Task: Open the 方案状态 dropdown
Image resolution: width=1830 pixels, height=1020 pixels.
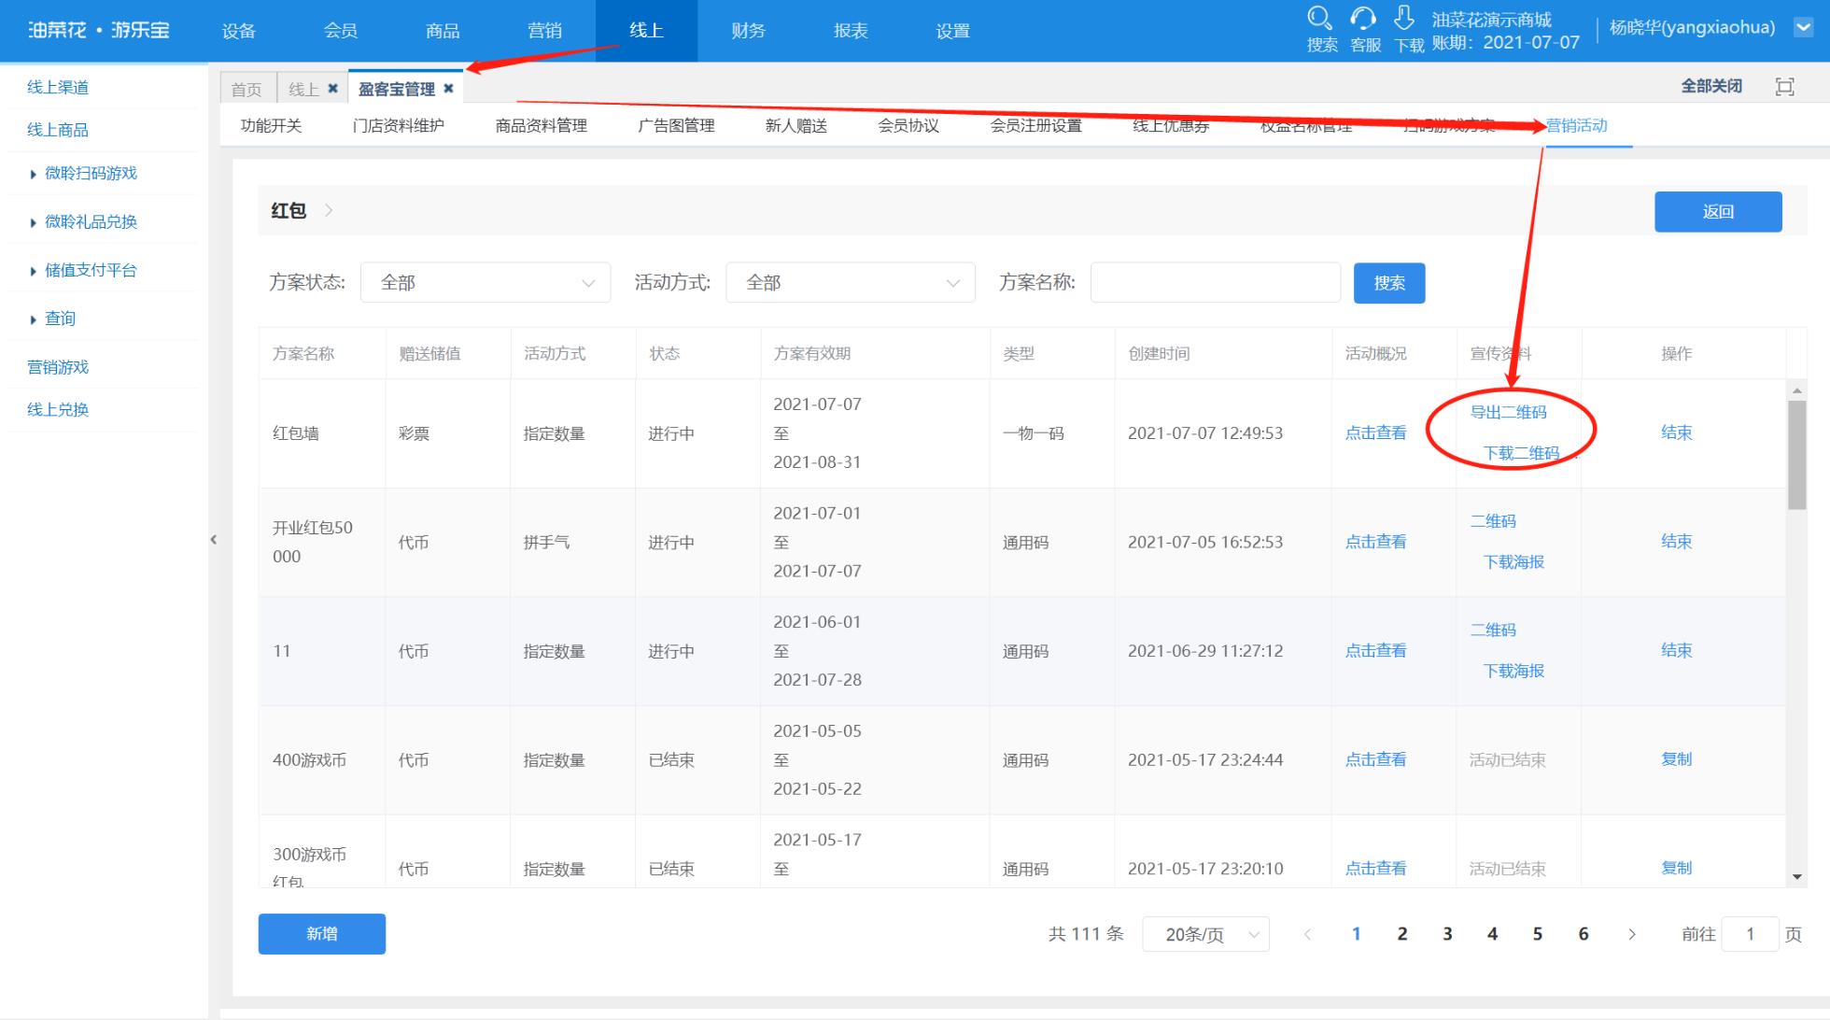Action: (486, 282)
